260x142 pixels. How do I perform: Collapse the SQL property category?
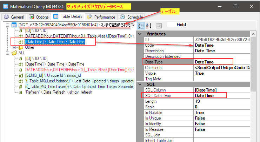(140, 84)
